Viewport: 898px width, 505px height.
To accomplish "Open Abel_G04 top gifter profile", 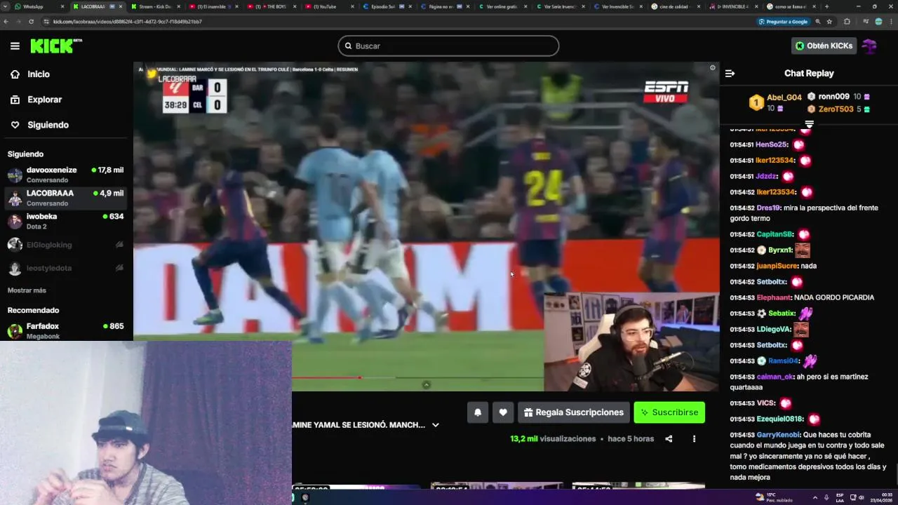I will 784,97.
